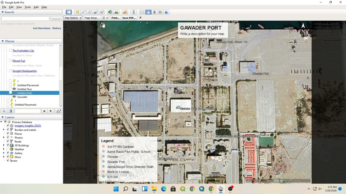Open the Add menu
This screenshot has height=194, width=346.
click(x=36, y=7)
